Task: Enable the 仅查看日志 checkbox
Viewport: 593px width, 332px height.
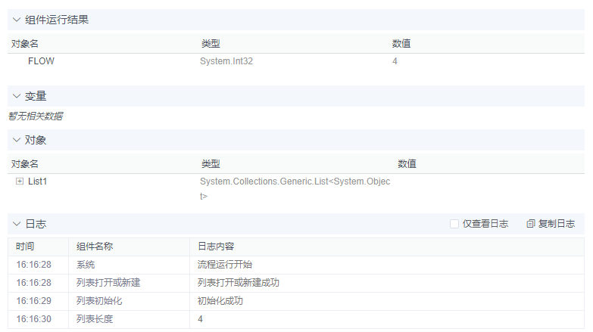Action: click(454, 224)
